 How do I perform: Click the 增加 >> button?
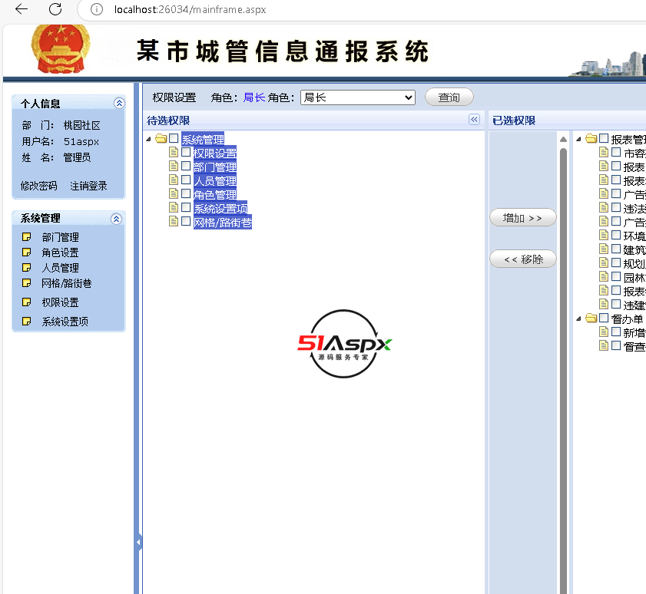[522, 218]
